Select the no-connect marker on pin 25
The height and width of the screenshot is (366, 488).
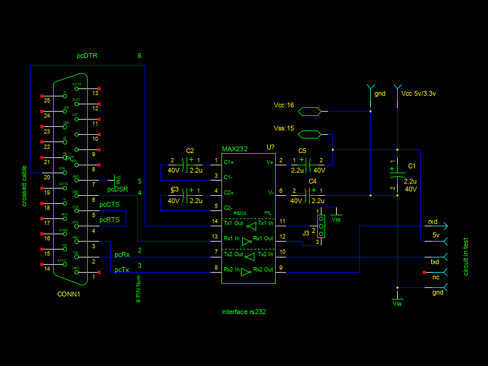tap(41, 96)
